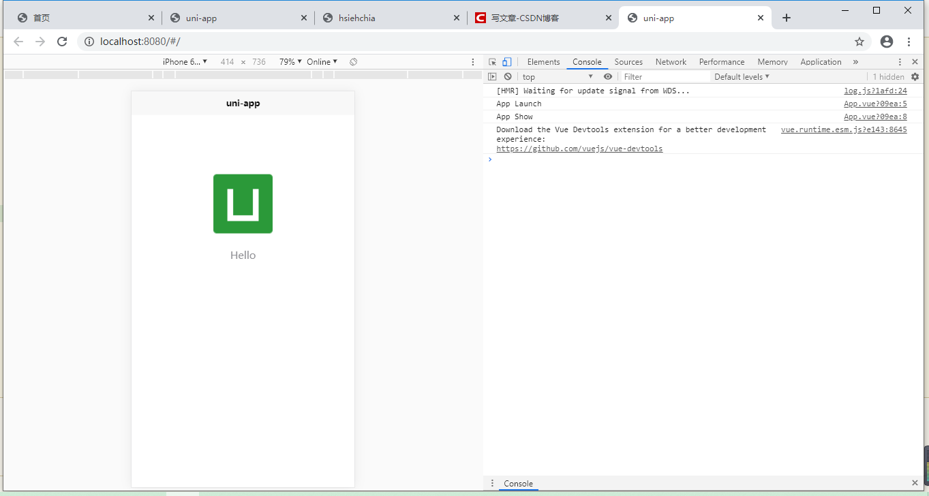
Task: Click the browser Forward arrow
Action: pos(40,42)
